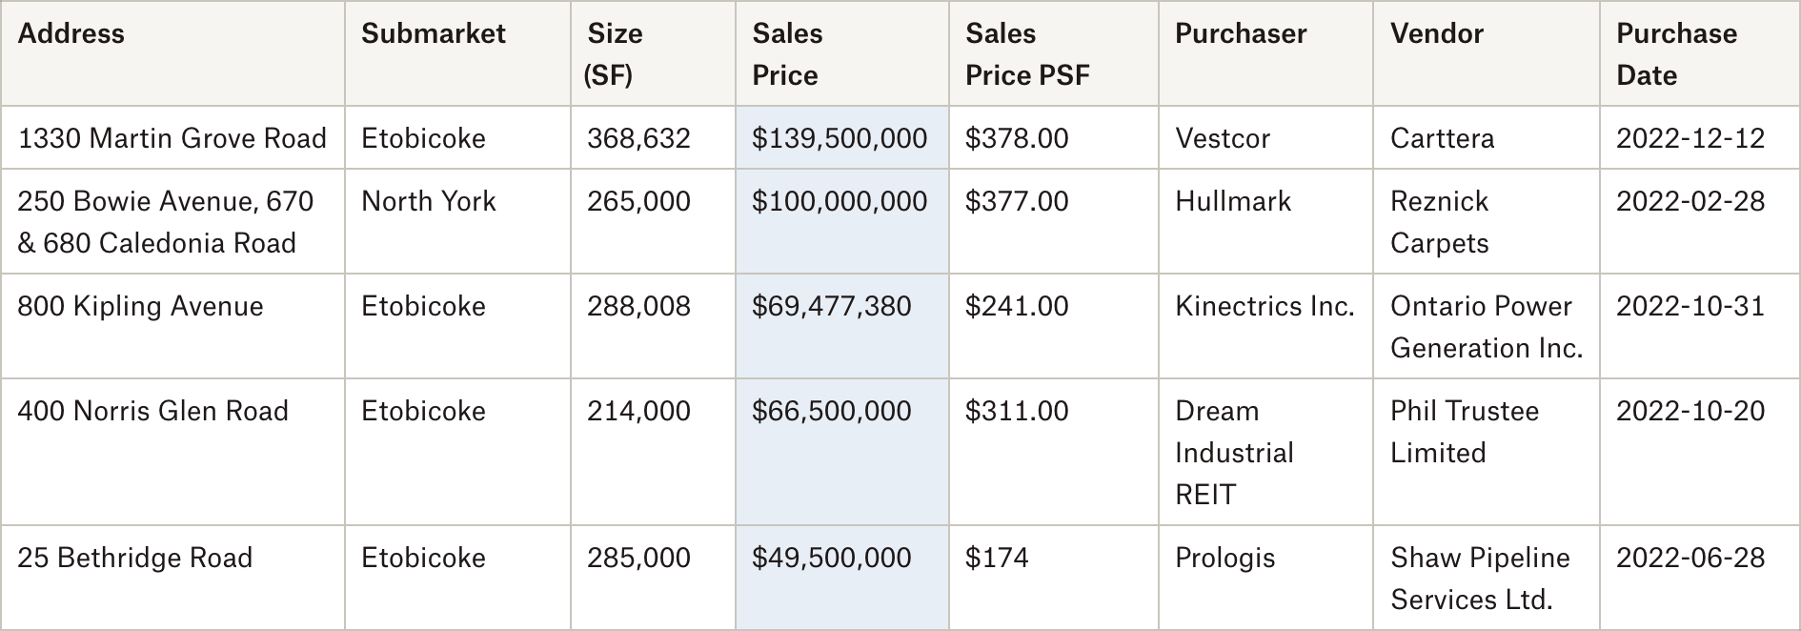Click the Prologis purchaser cell
The width and height of the screenshot is (1801, 631).
(1265, 578)
